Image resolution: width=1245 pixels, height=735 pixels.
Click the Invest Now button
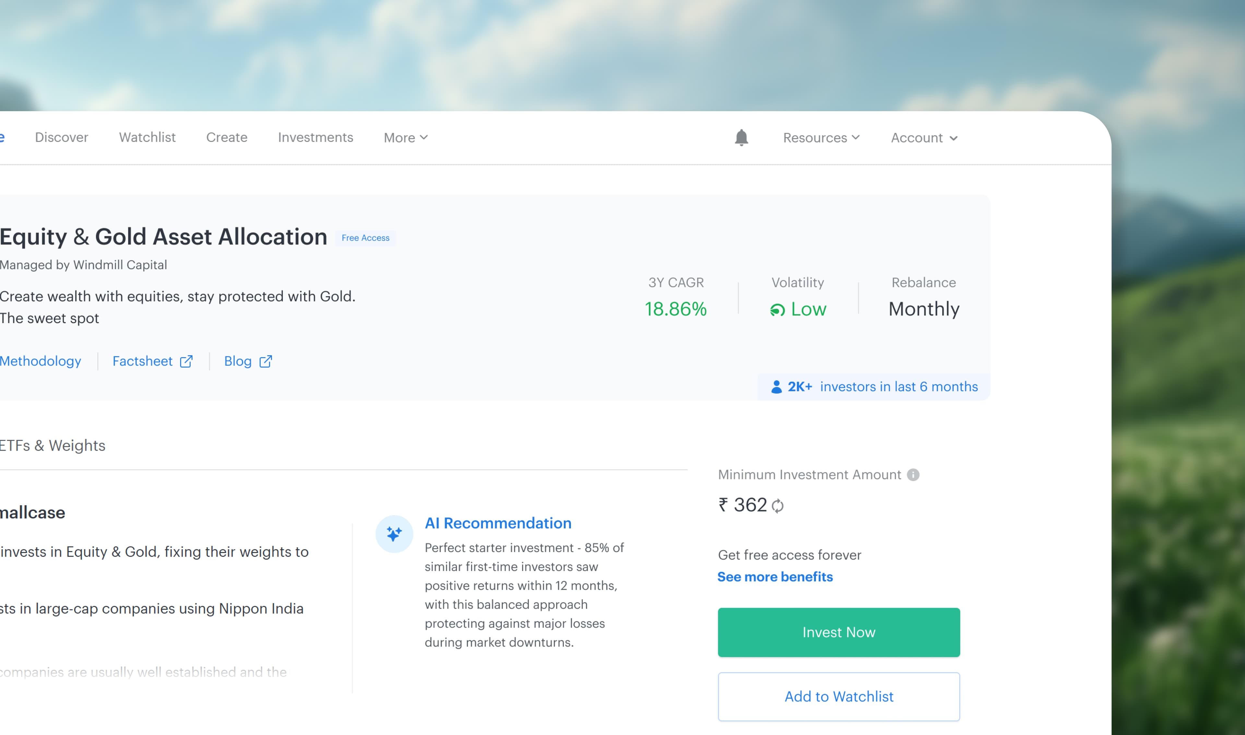pyautogui.click(x=839, y=633)
